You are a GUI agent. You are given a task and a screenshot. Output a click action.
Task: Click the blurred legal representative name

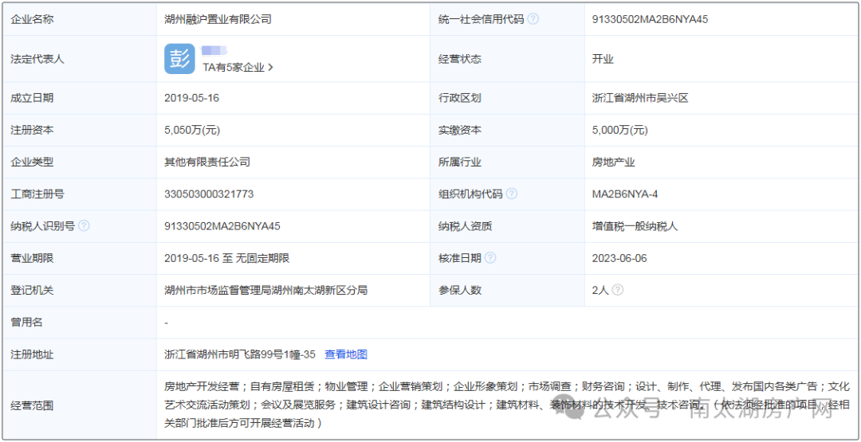[x=214, y=51]
